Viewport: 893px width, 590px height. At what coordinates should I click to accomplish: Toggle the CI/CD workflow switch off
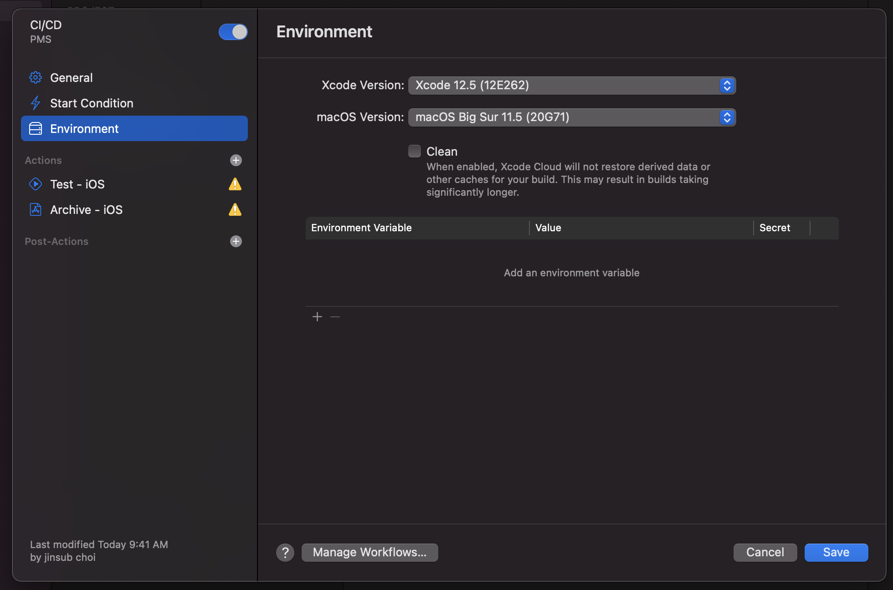[x=233, y=32]
